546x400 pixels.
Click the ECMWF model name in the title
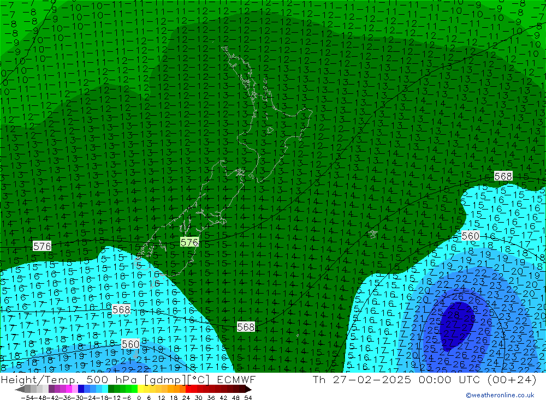tap(236, 379)
